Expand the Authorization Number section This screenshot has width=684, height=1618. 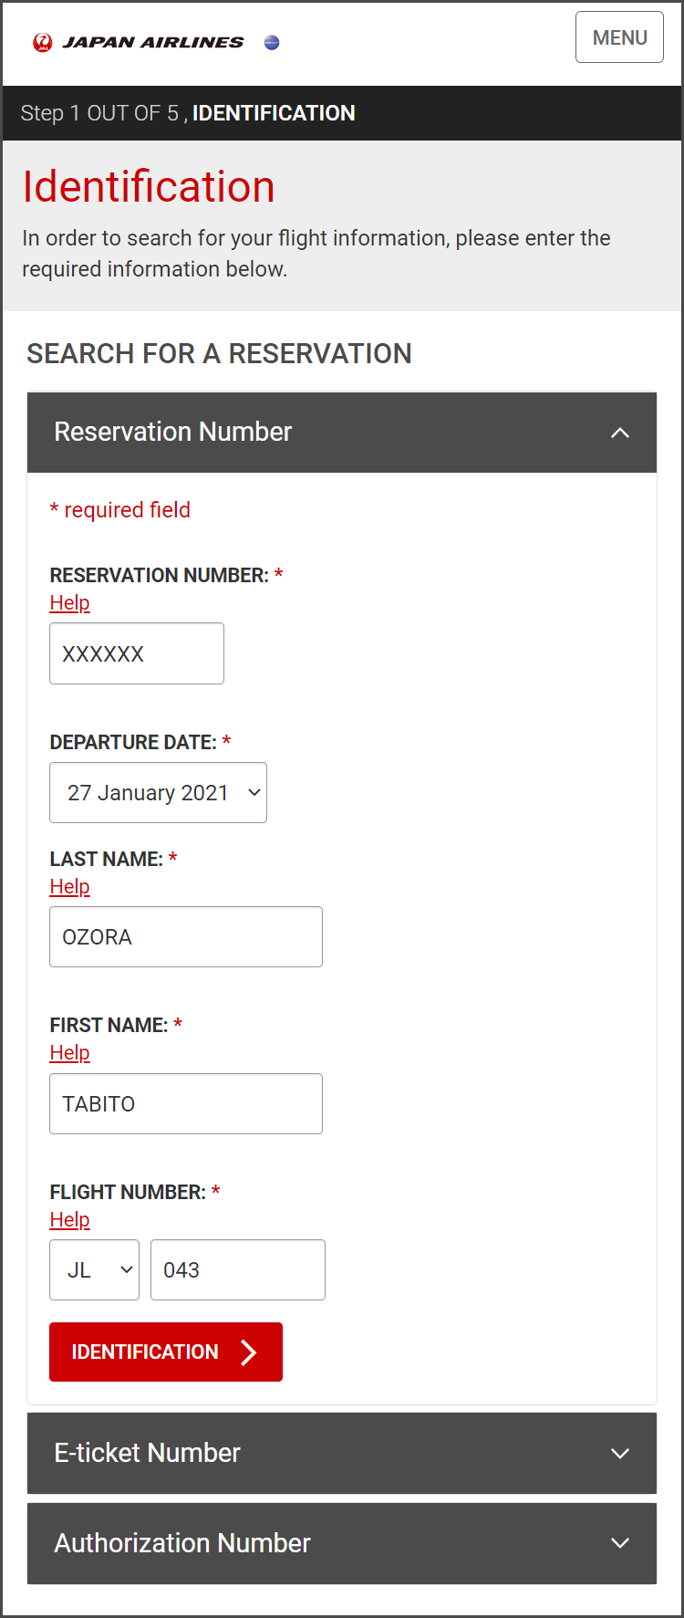tap(342, 1543)
